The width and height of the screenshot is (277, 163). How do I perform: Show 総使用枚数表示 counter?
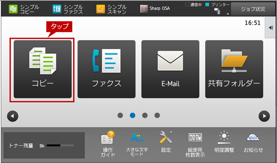tap(195, 145)
